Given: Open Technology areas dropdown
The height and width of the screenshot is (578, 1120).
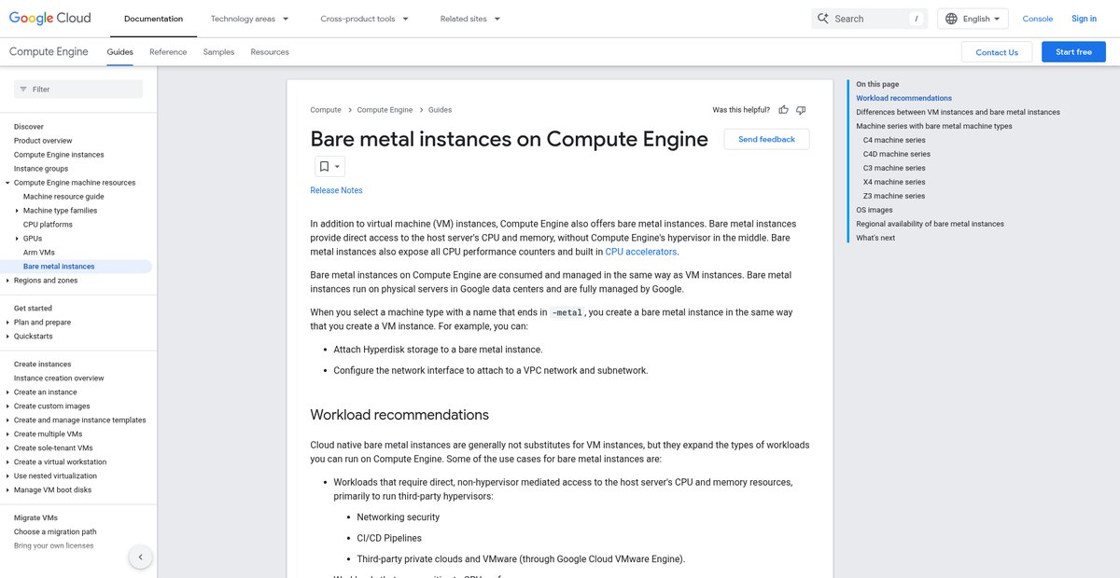Looking at the screenshot, I should pyautogui.click(x=249, y=19).
